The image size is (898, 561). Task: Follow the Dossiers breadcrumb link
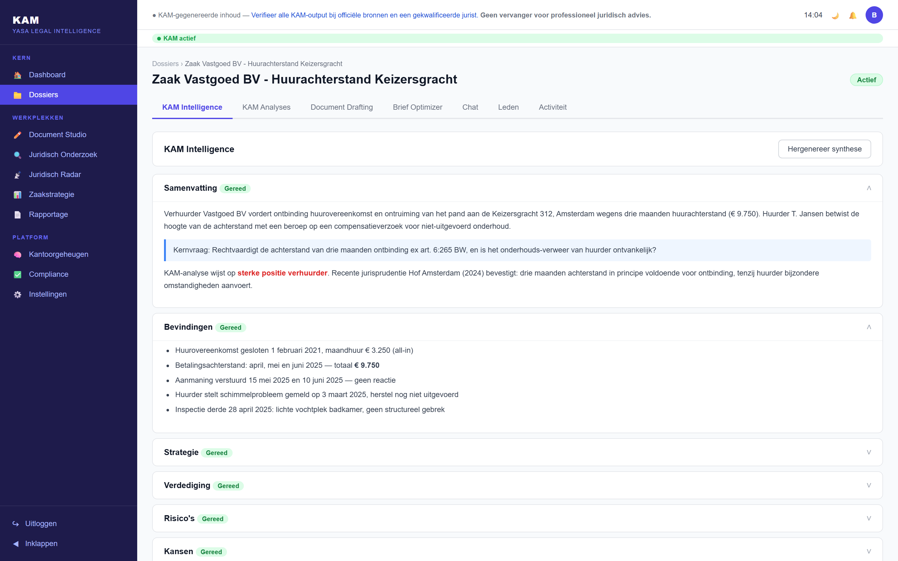pos(165,64)
